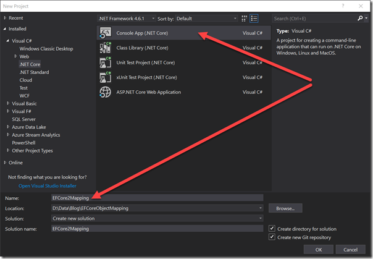Click the project Name input field
Image resolution: width=373 pixels, height=259 pixels.
click(157, 198)
